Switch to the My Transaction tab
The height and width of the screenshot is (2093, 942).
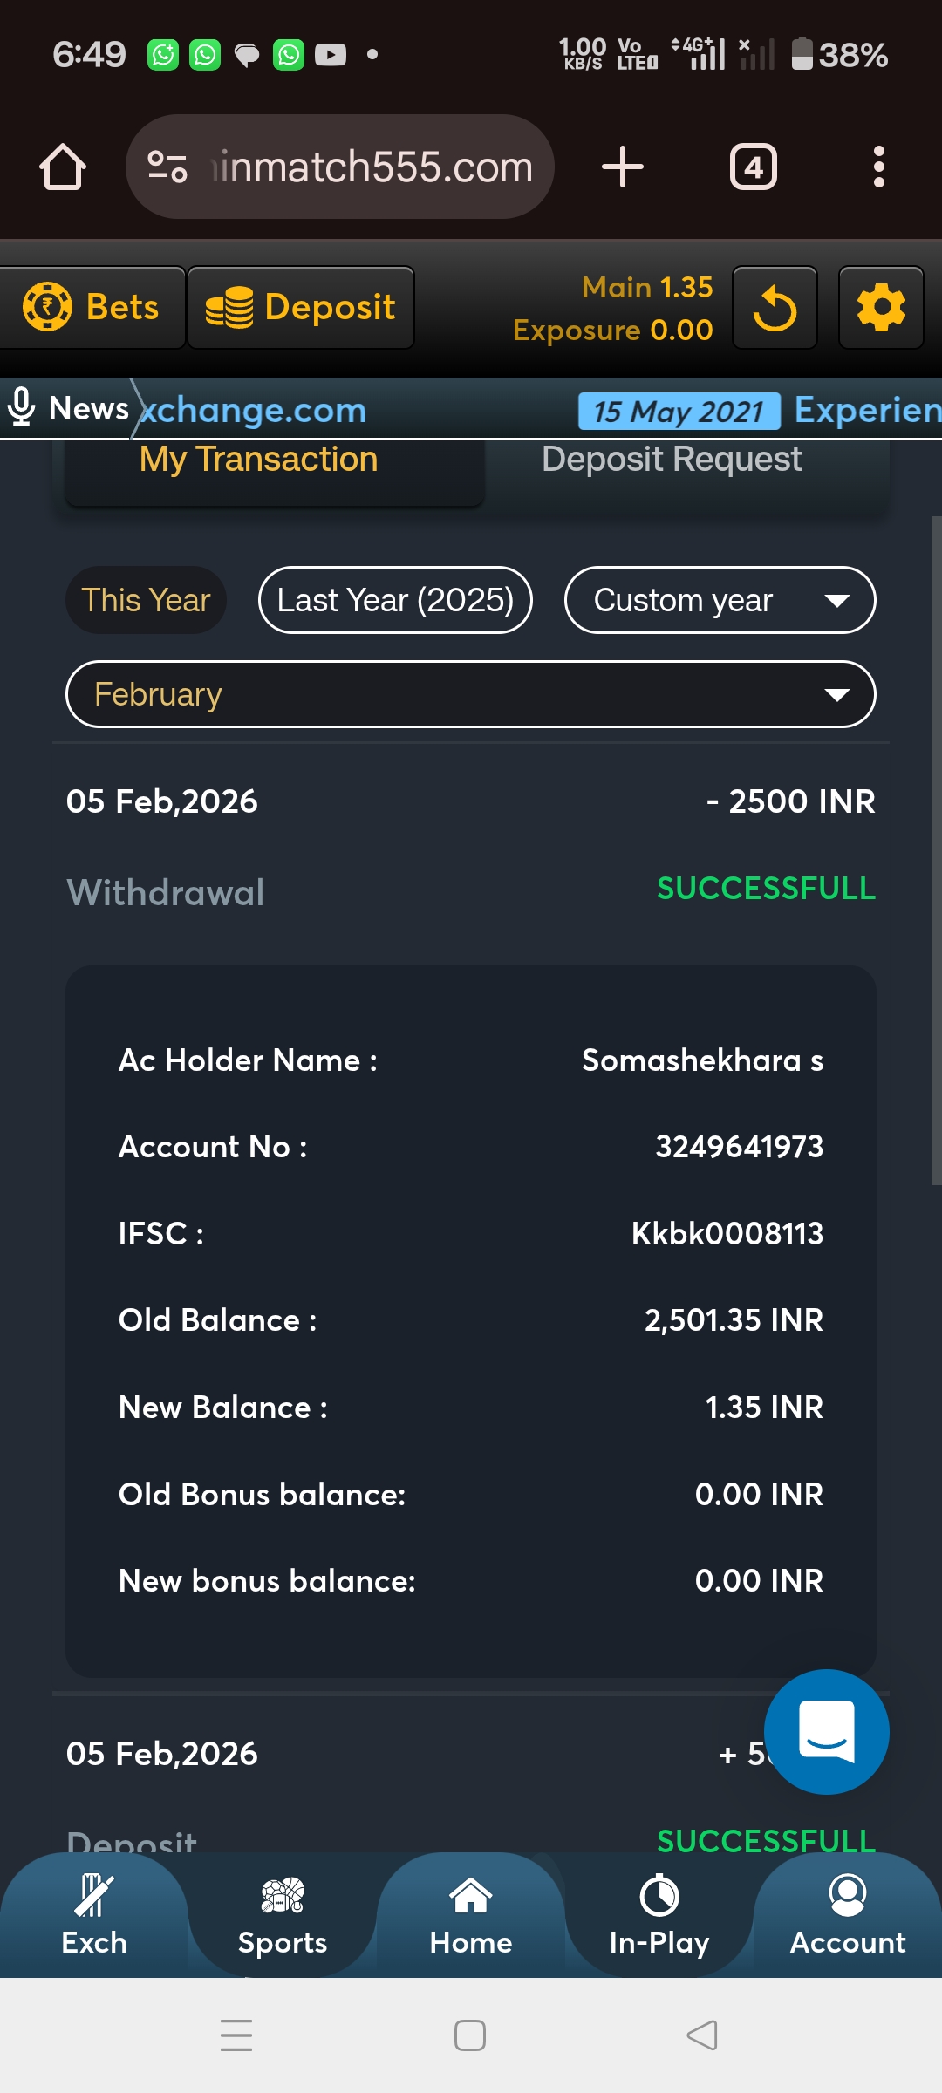click(x=258, y=460)
